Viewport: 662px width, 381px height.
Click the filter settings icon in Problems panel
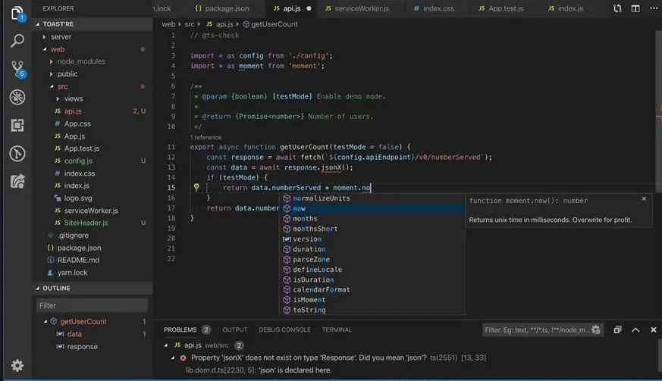click(596, 329)
